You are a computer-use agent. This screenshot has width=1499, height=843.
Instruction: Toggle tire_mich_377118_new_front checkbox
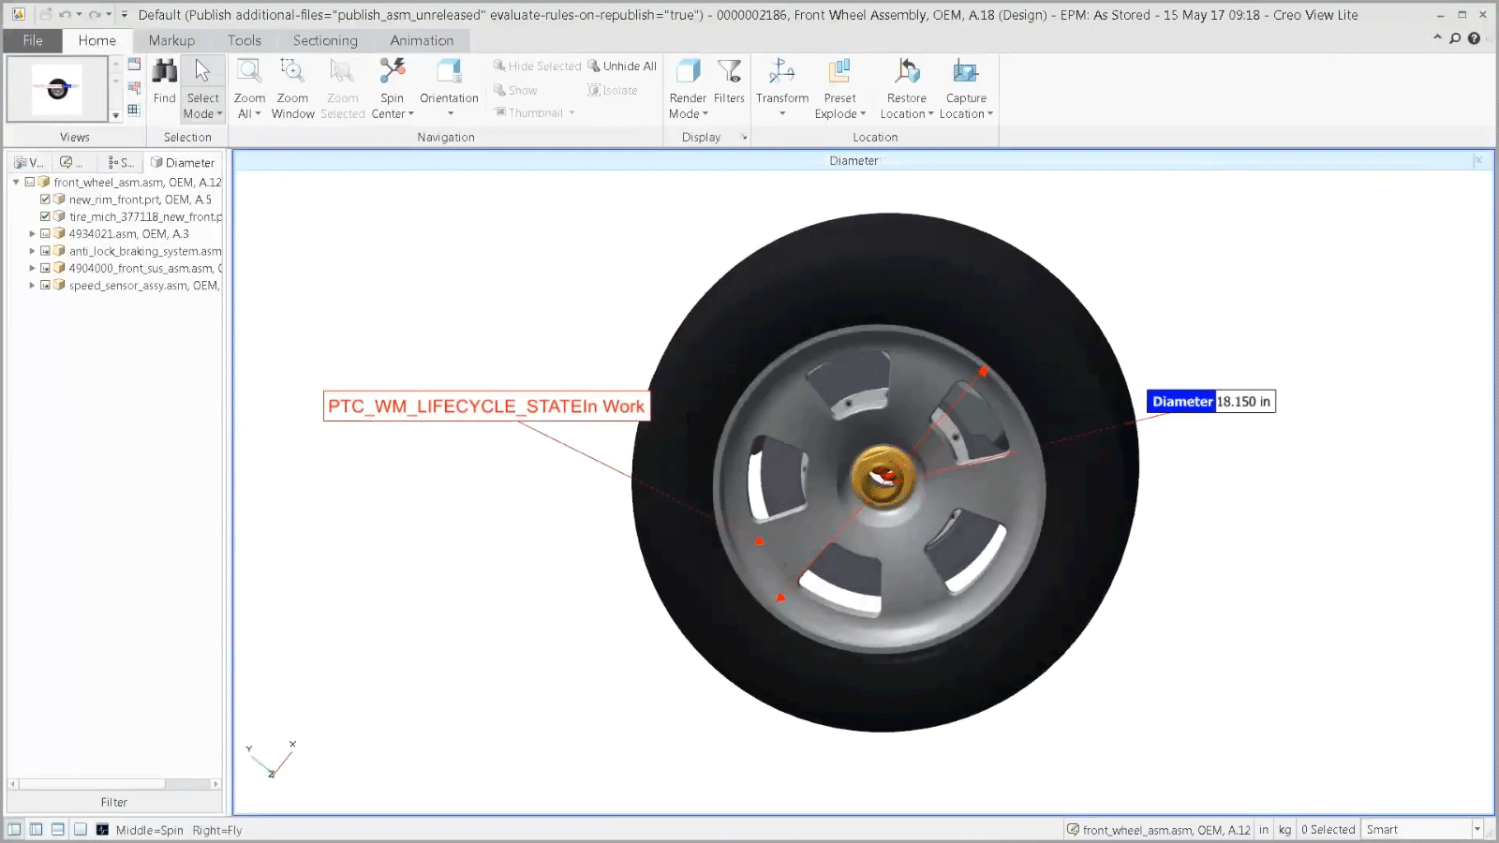(45, 216)
